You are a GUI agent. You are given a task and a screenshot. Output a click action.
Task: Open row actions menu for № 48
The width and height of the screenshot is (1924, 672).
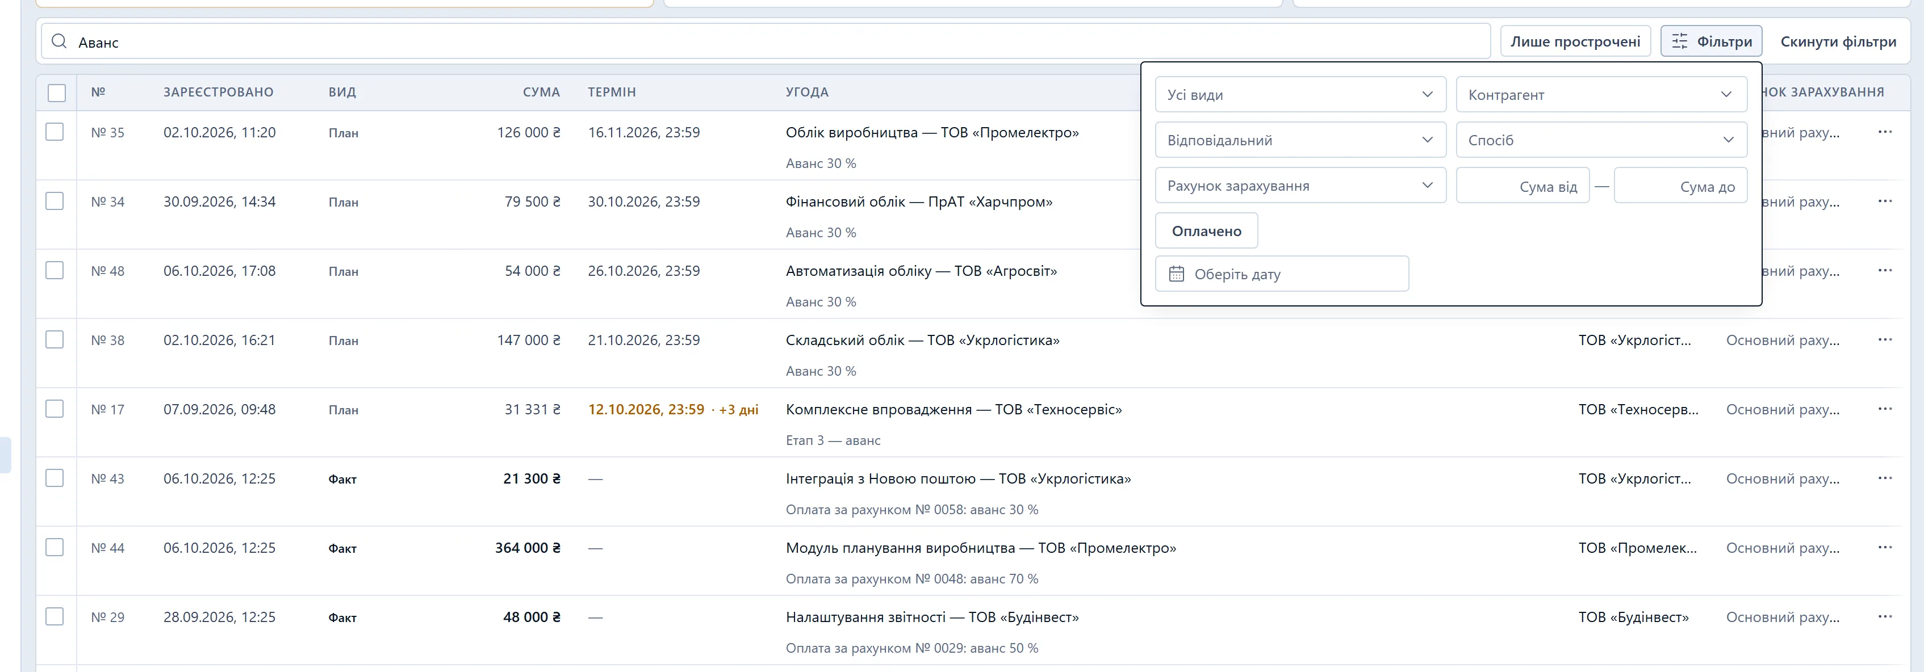pyautogui.click(x=1885, y=270)
